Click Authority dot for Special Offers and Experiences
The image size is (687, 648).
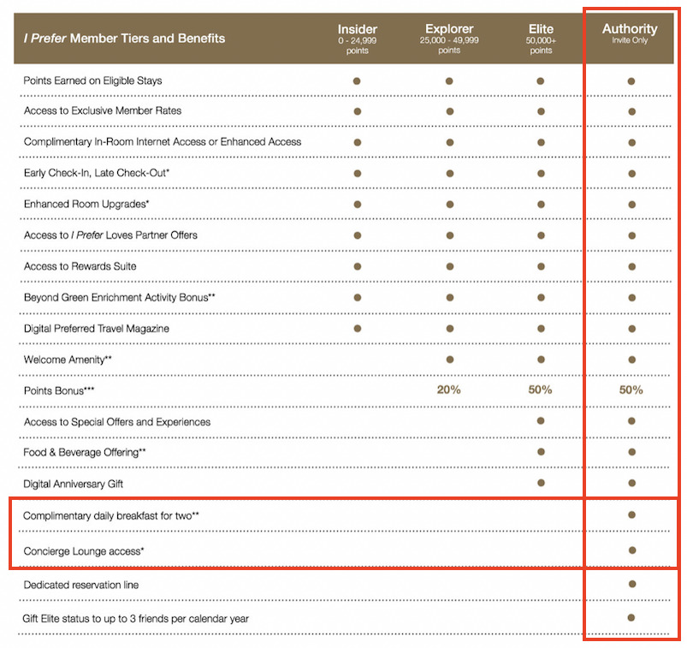click(631, 421)
